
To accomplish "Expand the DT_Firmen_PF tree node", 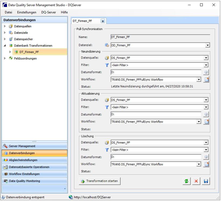I will pyautogui.click(x=10, y=52).
